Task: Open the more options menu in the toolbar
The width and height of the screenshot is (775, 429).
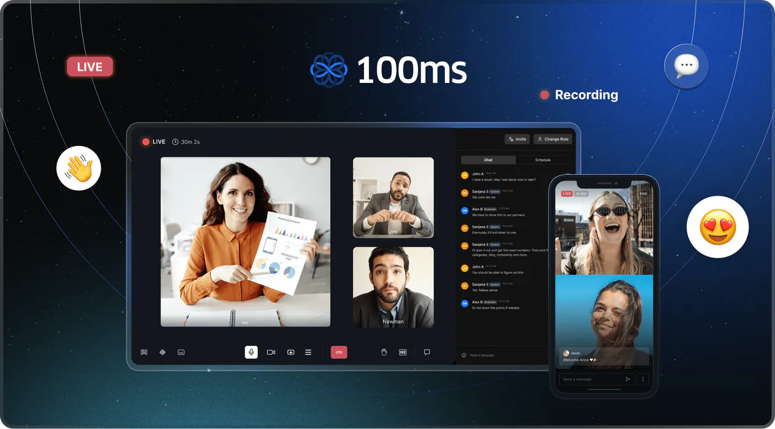Action: coord(308,352)
